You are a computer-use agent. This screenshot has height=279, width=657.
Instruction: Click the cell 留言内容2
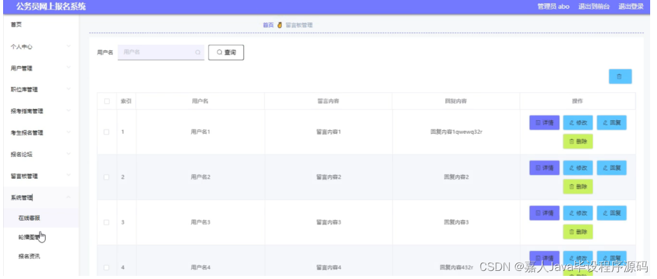click(x=328, y=177)
